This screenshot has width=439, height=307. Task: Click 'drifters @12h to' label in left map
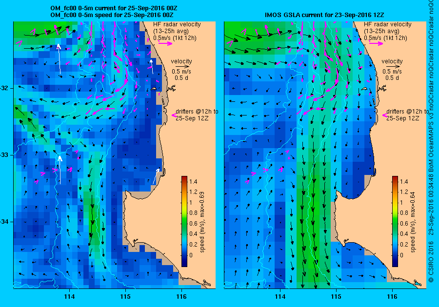tap(197, 111)
